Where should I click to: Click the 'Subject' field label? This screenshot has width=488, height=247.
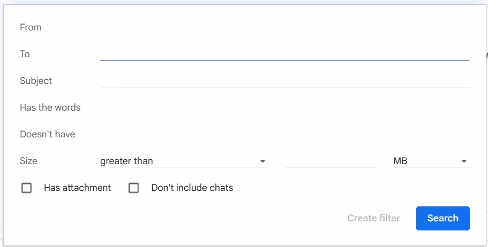click(x=36, y=81)
